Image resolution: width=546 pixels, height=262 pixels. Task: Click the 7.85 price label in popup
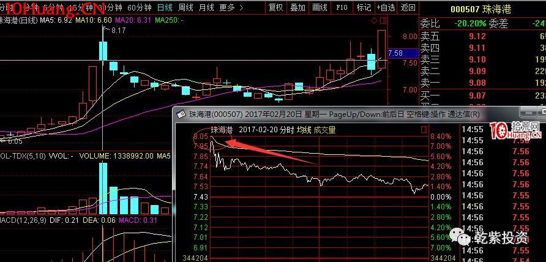pos(201,157)
